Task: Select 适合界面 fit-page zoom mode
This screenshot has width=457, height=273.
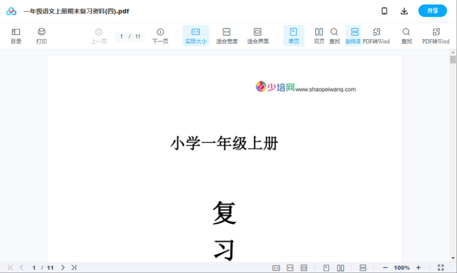Action: point(258,35)
